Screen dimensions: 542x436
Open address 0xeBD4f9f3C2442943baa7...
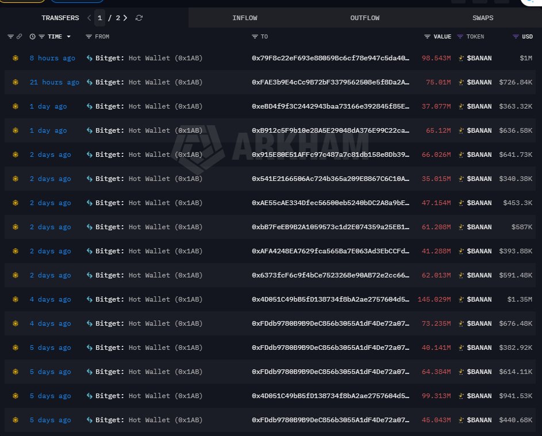330,106
